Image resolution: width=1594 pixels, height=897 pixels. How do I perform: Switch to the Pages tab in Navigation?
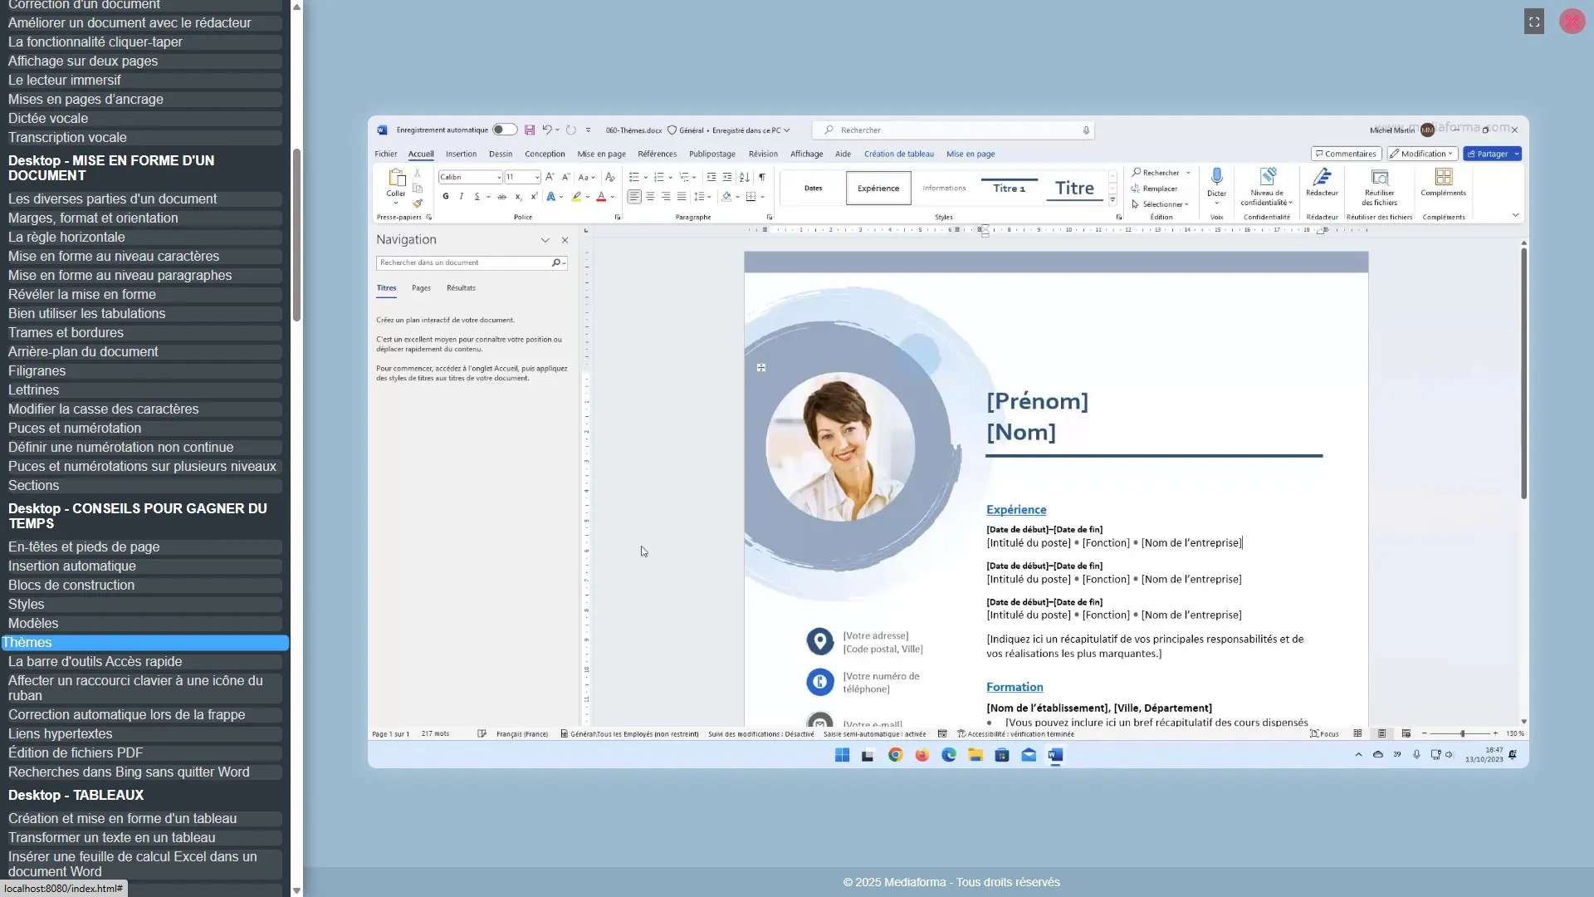(421, 288)
